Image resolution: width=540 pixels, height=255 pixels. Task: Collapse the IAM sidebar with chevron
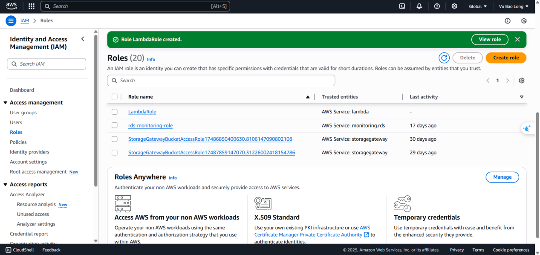pyautogui.click(x=83, y=39)
